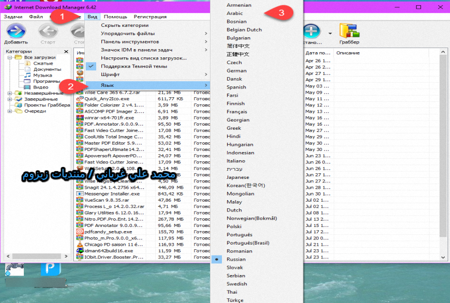450x303 pixels.
Task: Select Italiano language
Action: (x=236, y=161)
